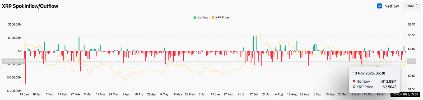Image resolution: width=423 pixels, height=100 pixels.
Task: Click the tooltip date 13 Nov 2025, 05:30
Action: [x=369, y=73]
